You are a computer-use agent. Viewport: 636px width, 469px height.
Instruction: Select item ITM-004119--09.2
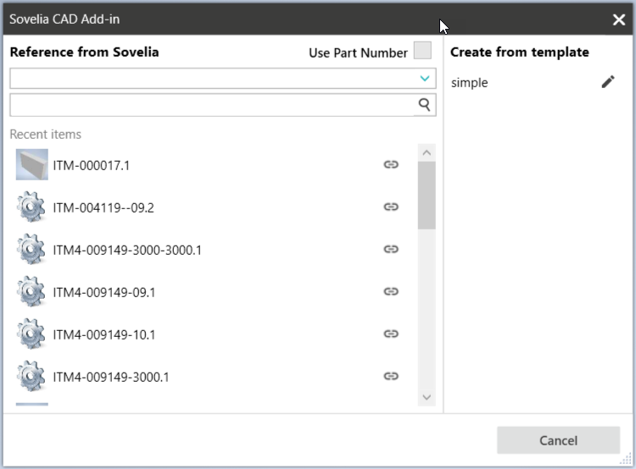(x=103, y=207)
